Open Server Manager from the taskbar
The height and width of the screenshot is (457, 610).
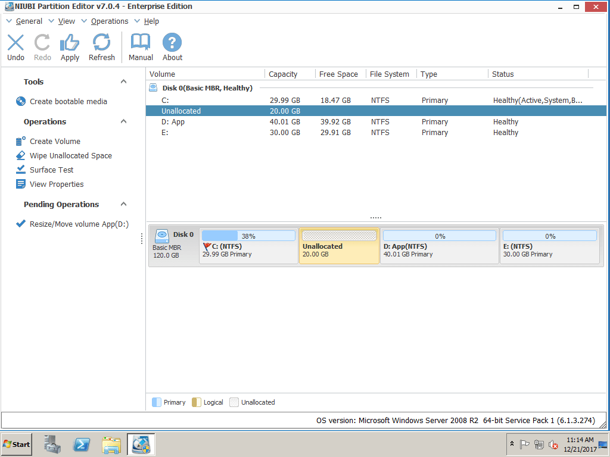click(52, 444)
